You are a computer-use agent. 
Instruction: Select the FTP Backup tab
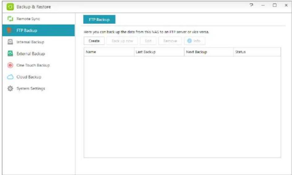(x=99, y=20)
